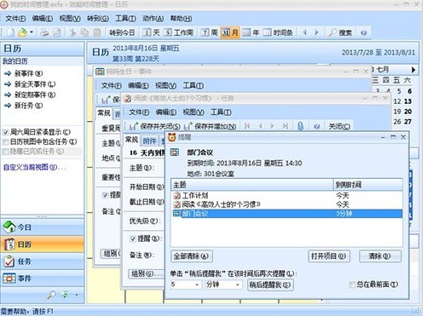Switch to the 附件 tab in the task window
Viewport: 427px width, 316px height.
tap(149, 141)
